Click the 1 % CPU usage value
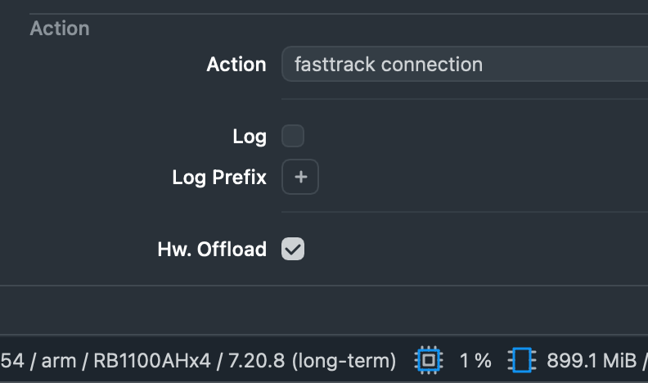The height and width of the screenshot is (383, 648). pos(475,360)
